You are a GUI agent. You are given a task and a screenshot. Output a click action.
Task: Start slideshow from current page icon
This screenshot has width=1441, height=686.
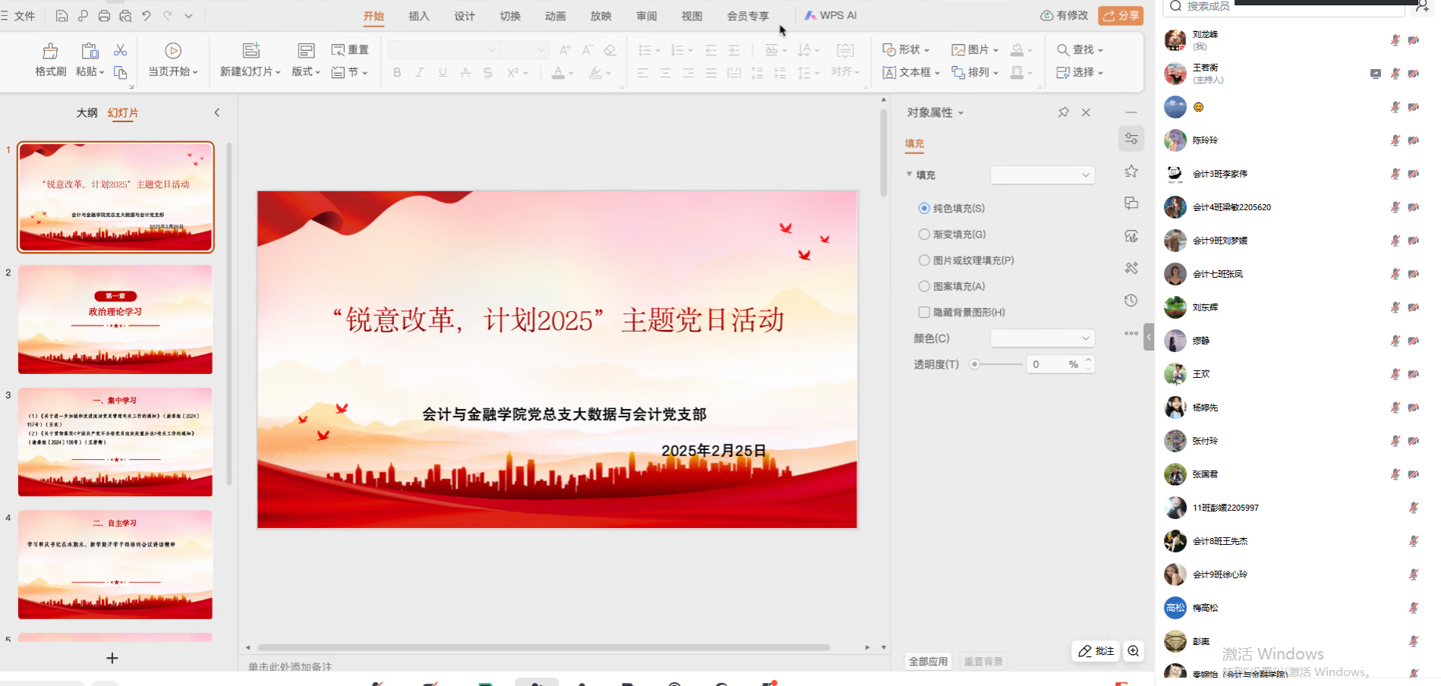click(x=173, y=51)
